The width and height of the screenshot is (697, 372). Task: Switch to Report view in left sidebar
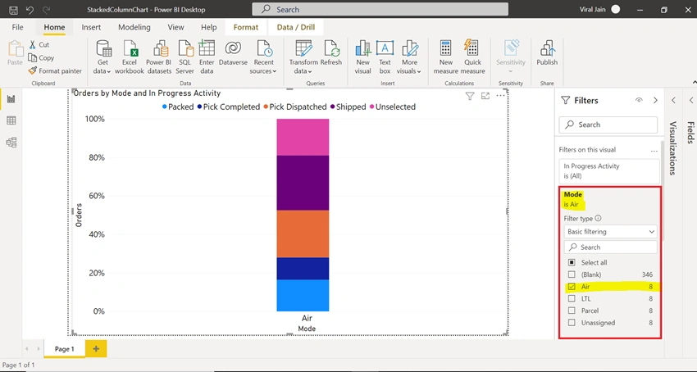pyautogui.click(x=11, y=98)
